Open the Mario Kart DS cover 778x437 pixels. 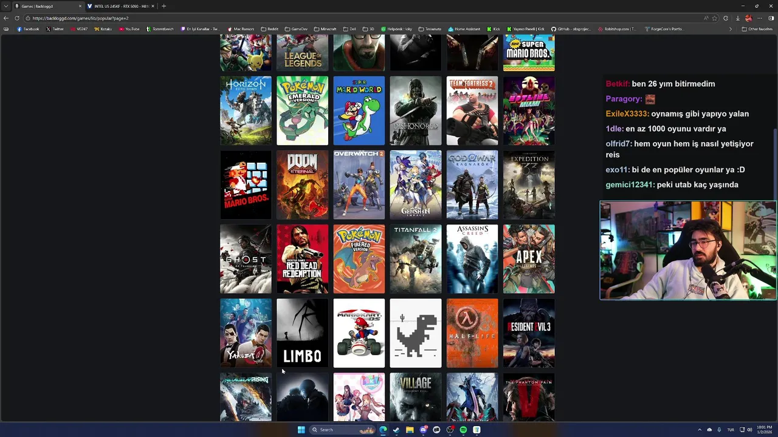359,333
